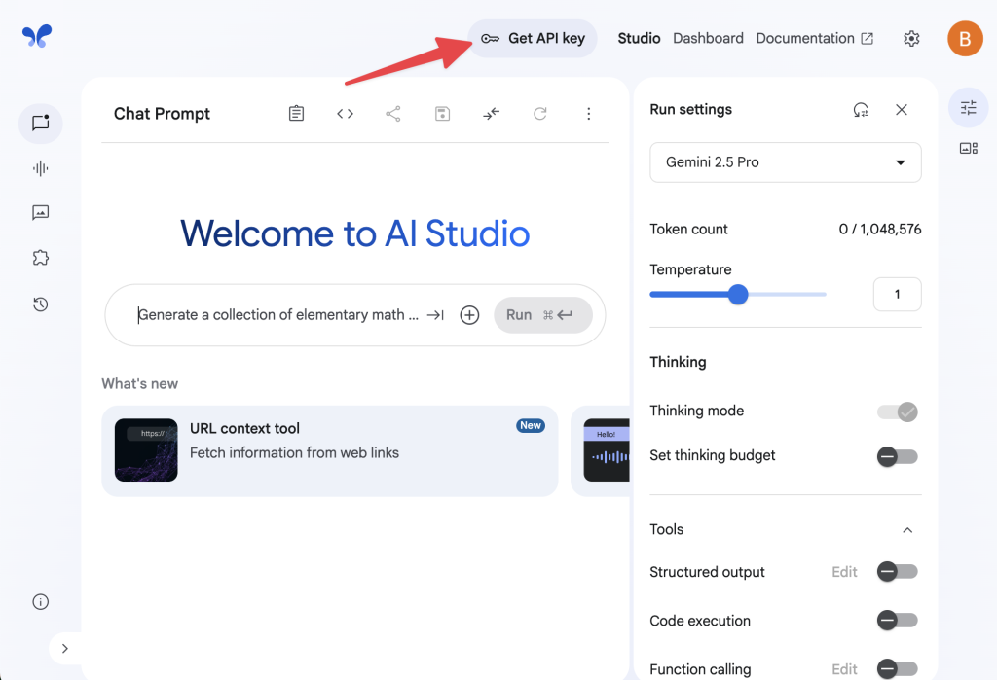Viewport: 997px width, 680px height.
Task: Collapse the Tools section
Action: [906, 530]
